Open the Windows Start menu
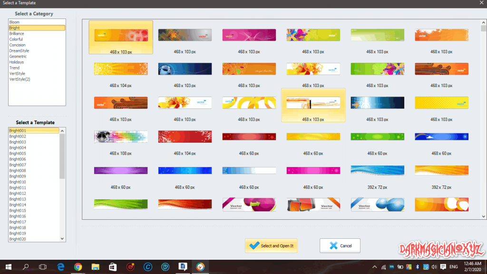 click(x=9, y=267)
